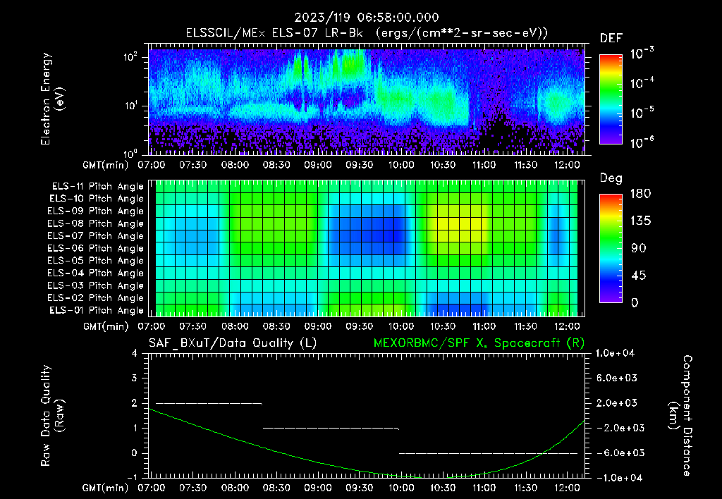Image resolution: width=722 pixels, height=499 pixels.
Task: Click the 180 degree scale value
Action: point(641,193)
